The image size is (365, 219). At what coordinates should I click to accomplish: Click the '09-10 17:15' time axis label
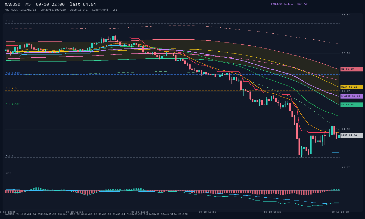coord(207,212)
